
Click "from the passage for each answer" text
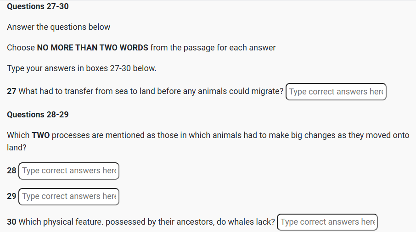point(213,48)
